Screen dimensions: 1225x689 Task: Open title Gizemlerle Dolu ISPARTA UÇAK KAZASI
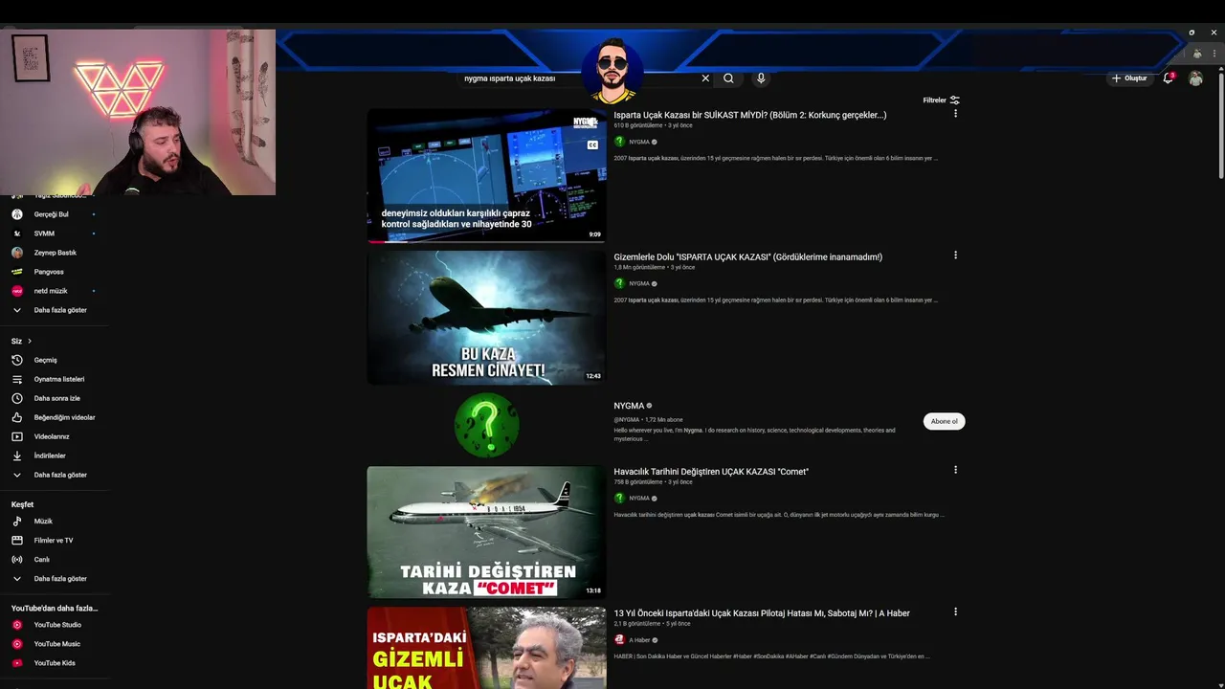tap(748, 256)
